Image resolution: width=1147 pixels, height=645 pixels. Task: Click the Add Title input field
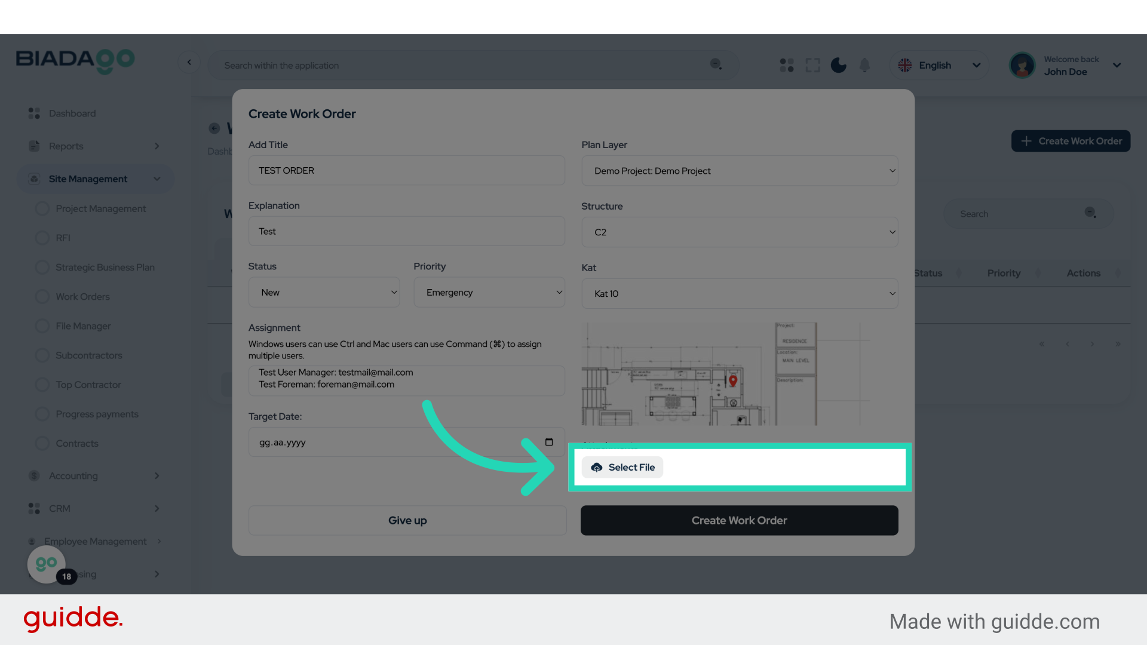coord(406,171)
